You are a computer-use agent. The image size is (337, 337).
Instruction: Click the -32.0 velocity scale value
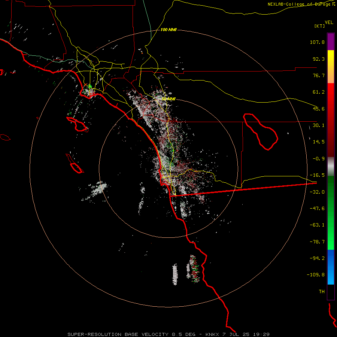tap(317, 192)
